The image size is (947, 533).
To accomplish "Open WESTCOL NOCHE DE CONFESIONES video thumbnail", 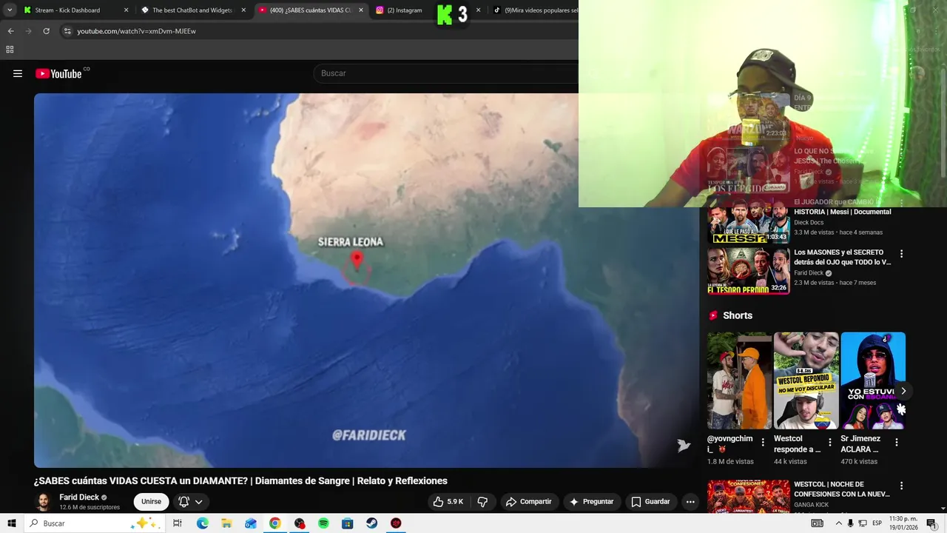I will (748, 497).
